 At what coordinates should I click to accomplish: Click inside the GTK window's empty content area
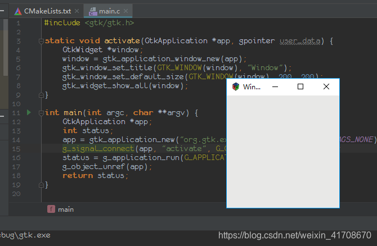283,152
